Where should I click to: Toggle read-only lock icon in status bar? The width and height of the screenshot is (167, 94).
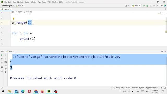click(162, 88)
